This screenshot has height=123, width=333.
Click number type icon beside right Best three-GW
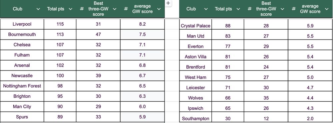[x=249, y=9]
